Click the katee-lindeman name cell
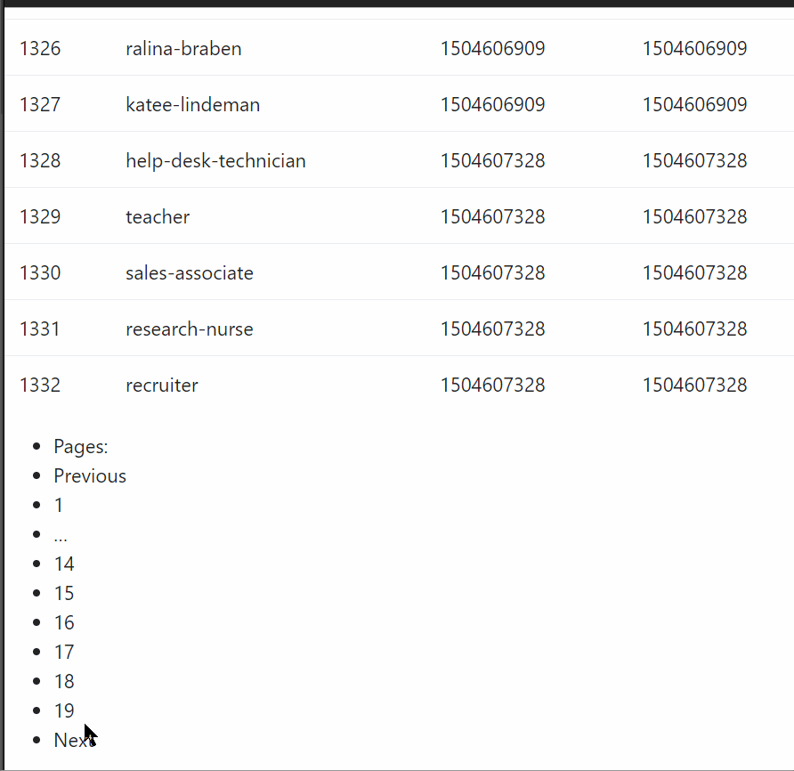 click(193, 105)
